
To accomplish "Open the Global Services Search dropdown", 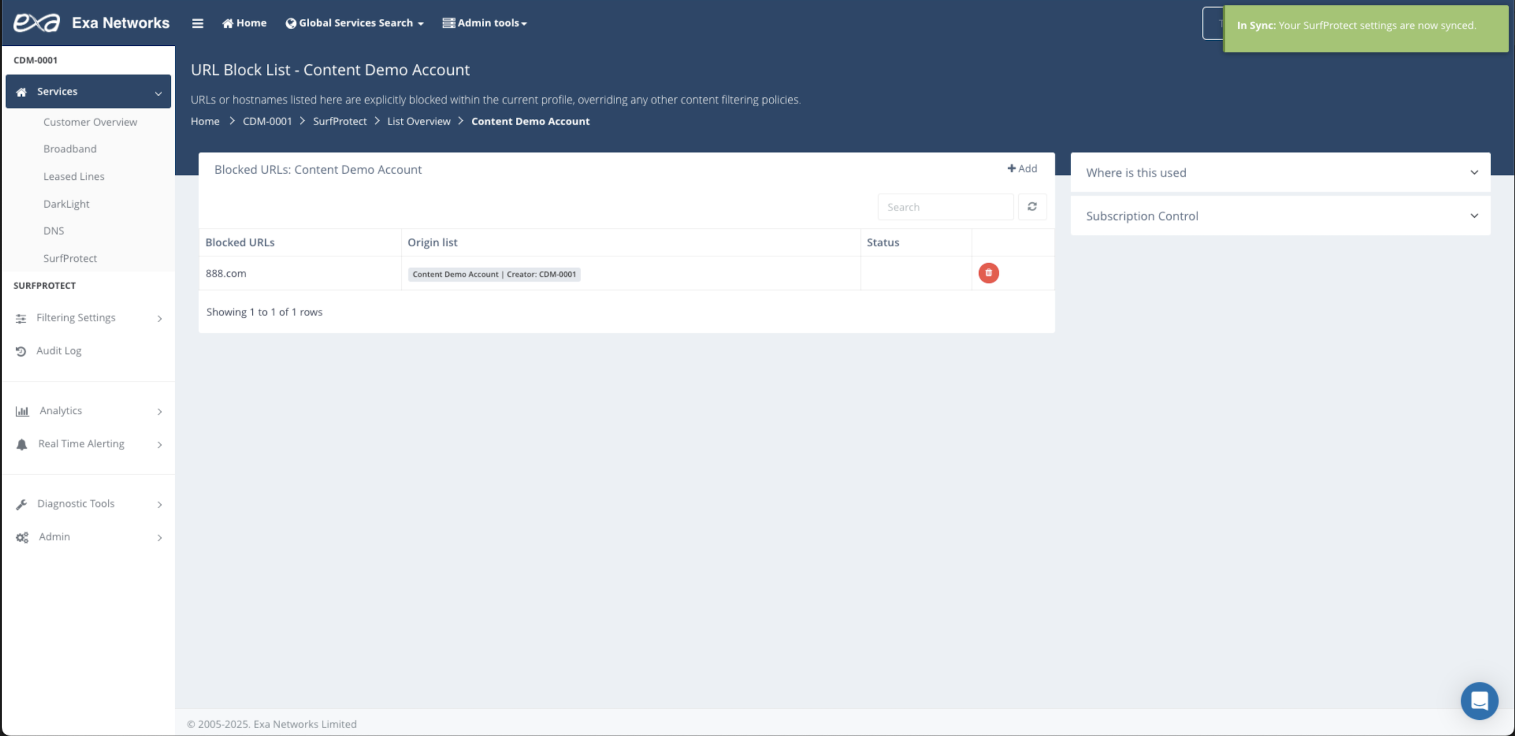I will click(354, 23).
